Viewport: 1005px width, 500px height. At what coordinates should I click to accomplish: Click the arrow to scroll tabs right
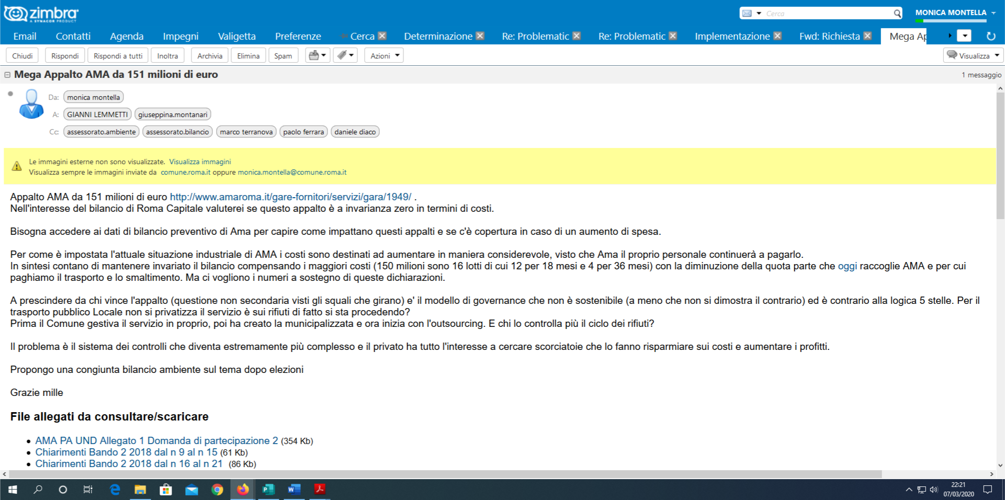point(950,36)
